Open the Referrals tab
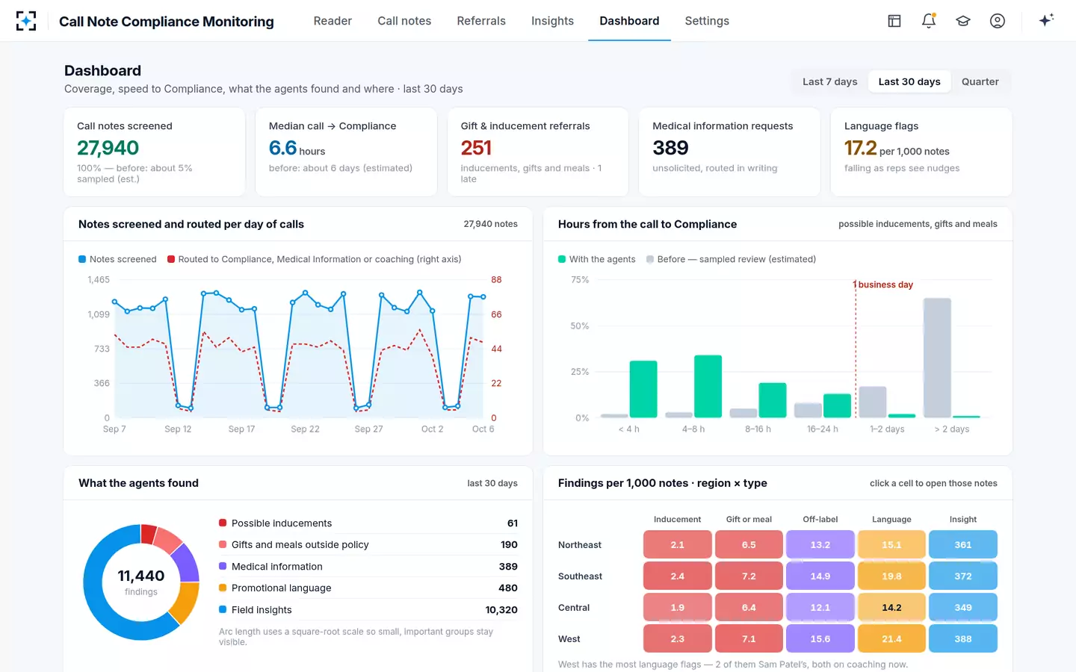 pos(481,21)
